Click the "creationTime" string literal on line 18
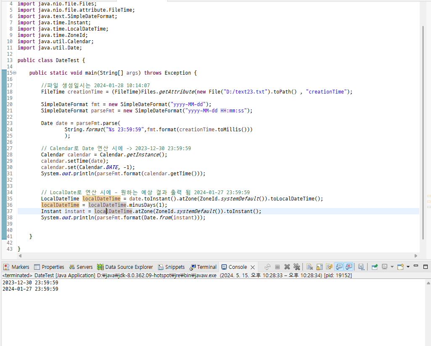Image resolution: width=431 pixels, height=346 pixels. point(326,92)
